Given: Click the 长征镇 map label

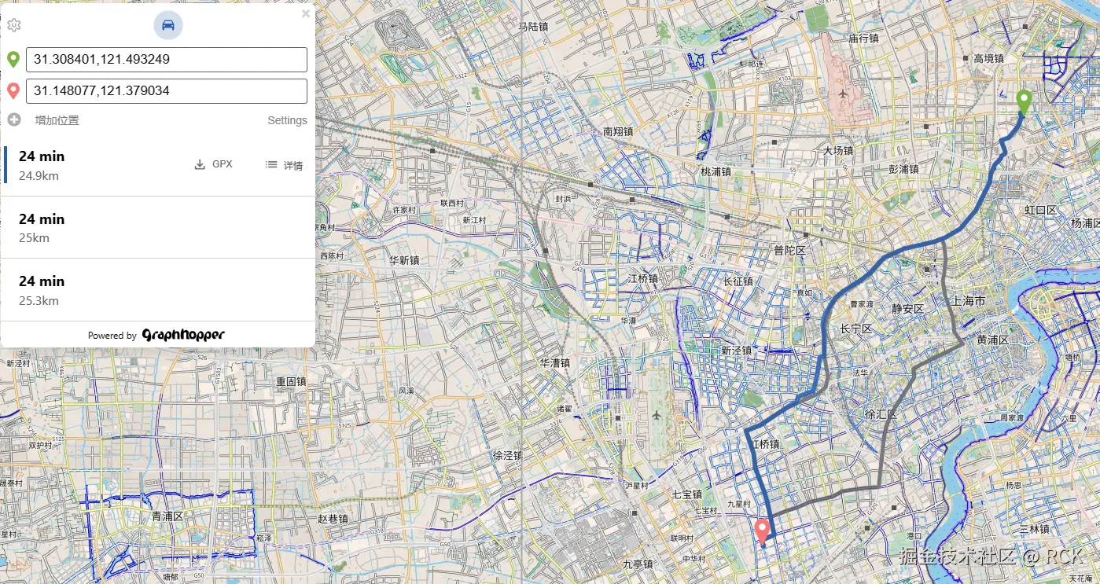Looking at the screenshot, I should (738, 281).
